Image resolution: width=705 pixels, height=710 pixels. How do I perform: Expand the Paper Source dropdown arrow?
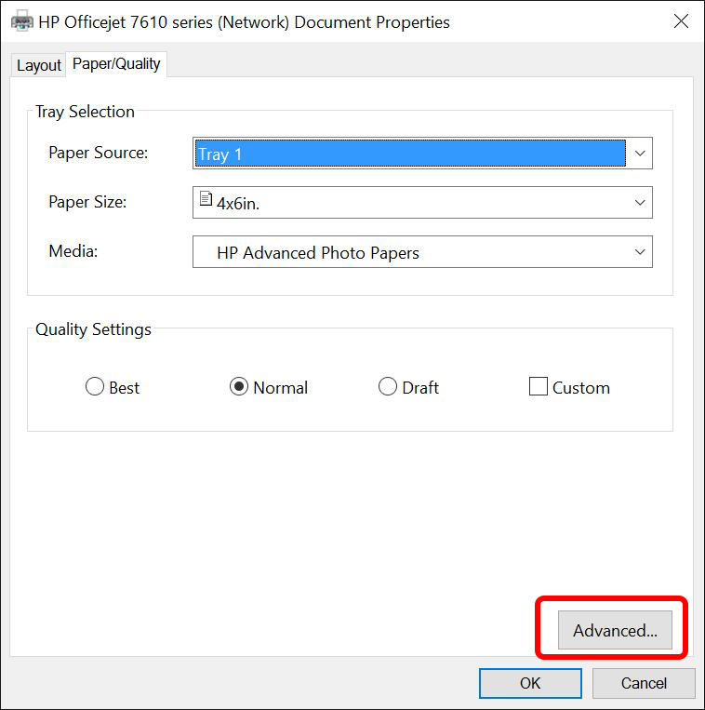[639, 154]
